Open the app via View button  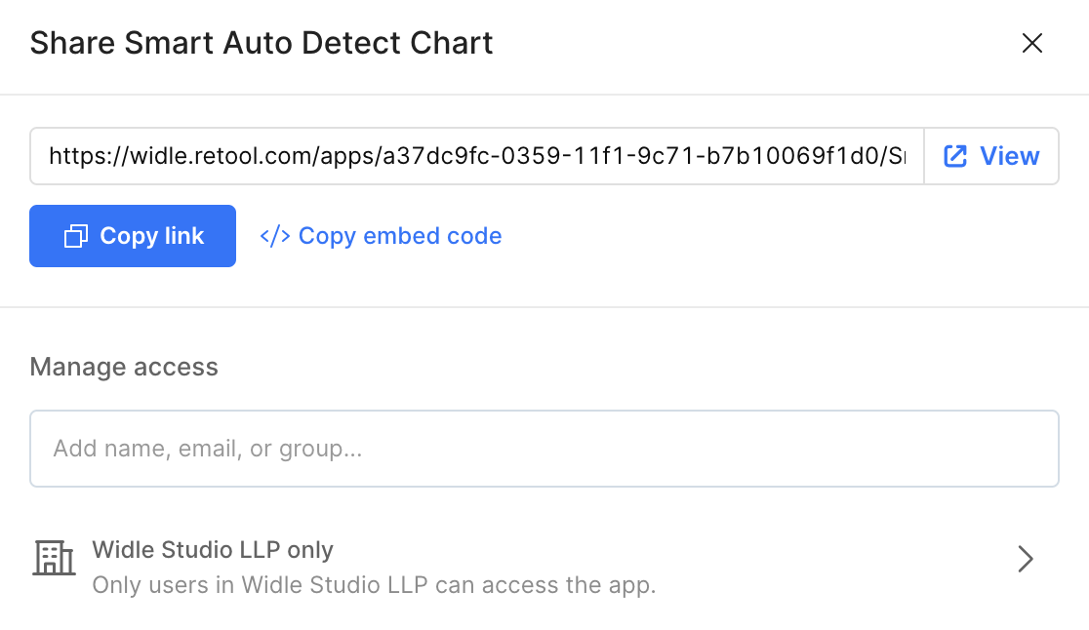click(991, 156)
